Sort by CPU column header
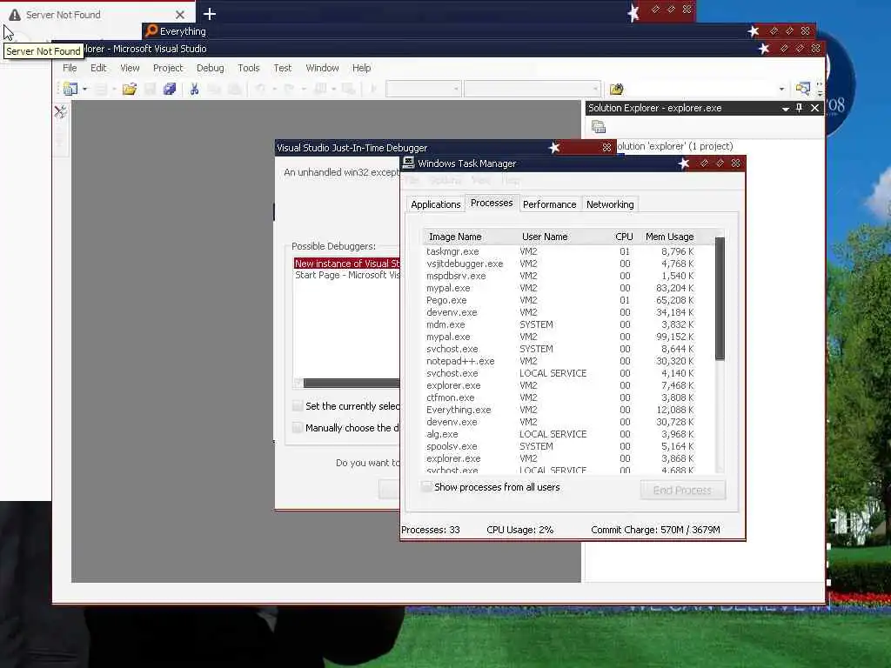The width and height of the screenshot is (891, 668). coord(623,237)
